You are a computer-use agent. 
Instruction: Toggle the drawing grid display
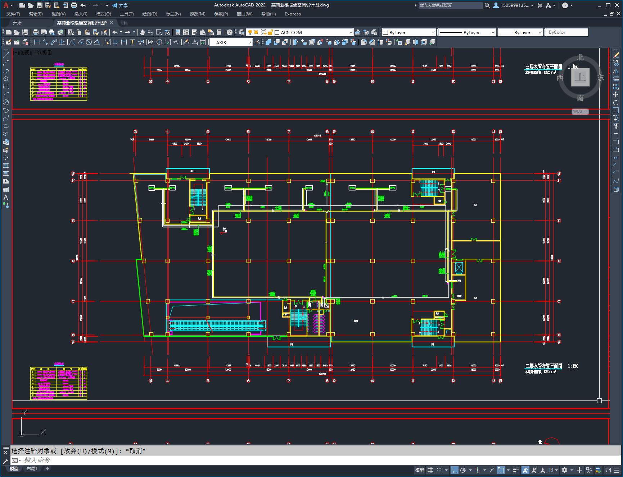coord(430,470)
